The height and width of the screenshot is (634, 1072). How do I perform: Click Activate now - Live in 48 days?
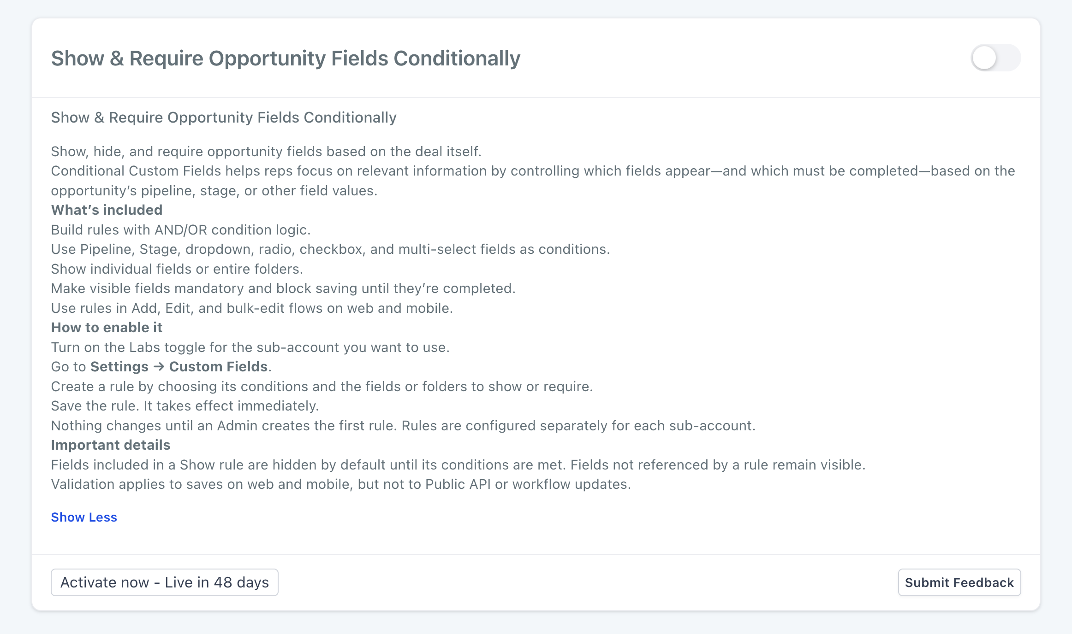coord(165,582)
